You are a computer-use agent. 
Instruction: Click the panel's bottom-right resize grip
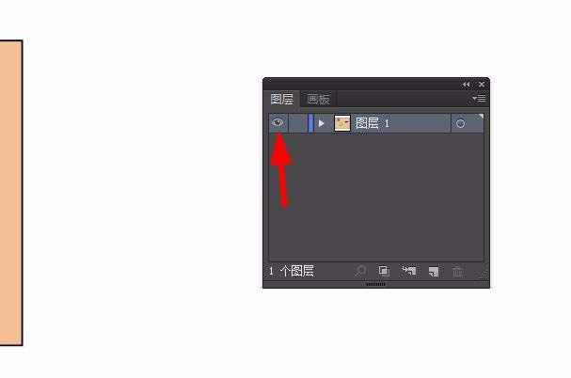pos(484,275)
